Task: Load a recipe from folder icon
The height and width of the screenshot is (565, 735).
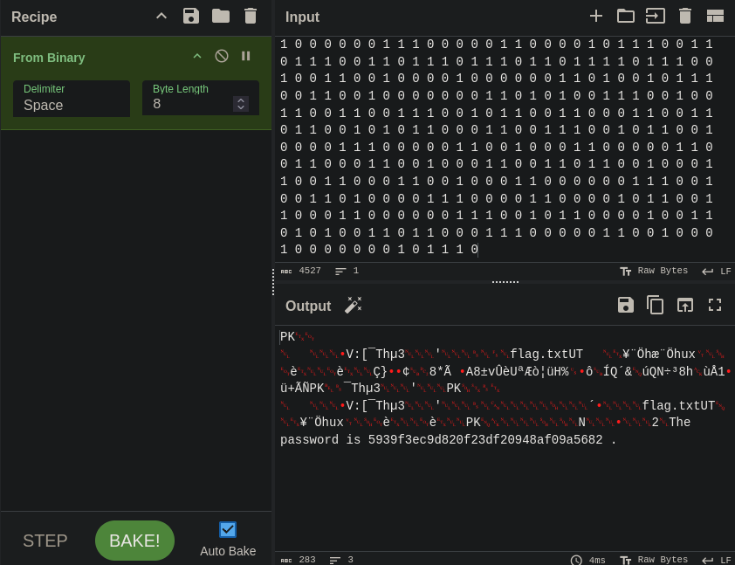Action: coord(221,16)
